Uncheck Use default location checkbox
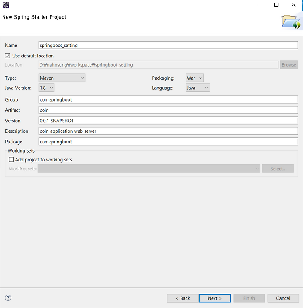 (8, 56)
